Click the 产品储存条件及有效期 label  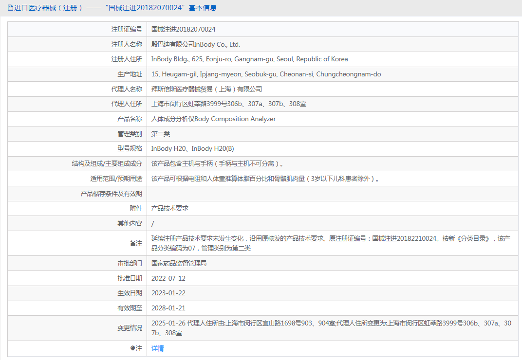pos(111,194)
